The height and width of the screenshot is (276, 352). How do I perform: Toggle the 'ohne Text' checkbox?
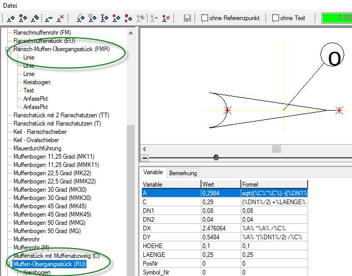coord(275,18)
